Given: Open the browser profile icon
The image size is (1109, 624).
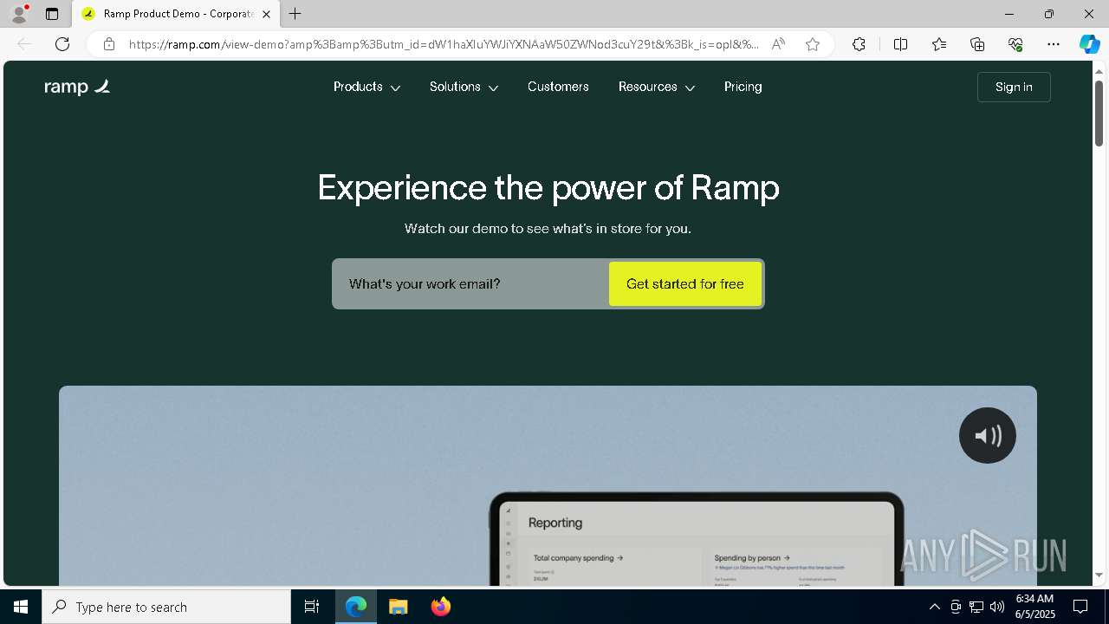Looking at the screenshot, I should click(19, 14).
